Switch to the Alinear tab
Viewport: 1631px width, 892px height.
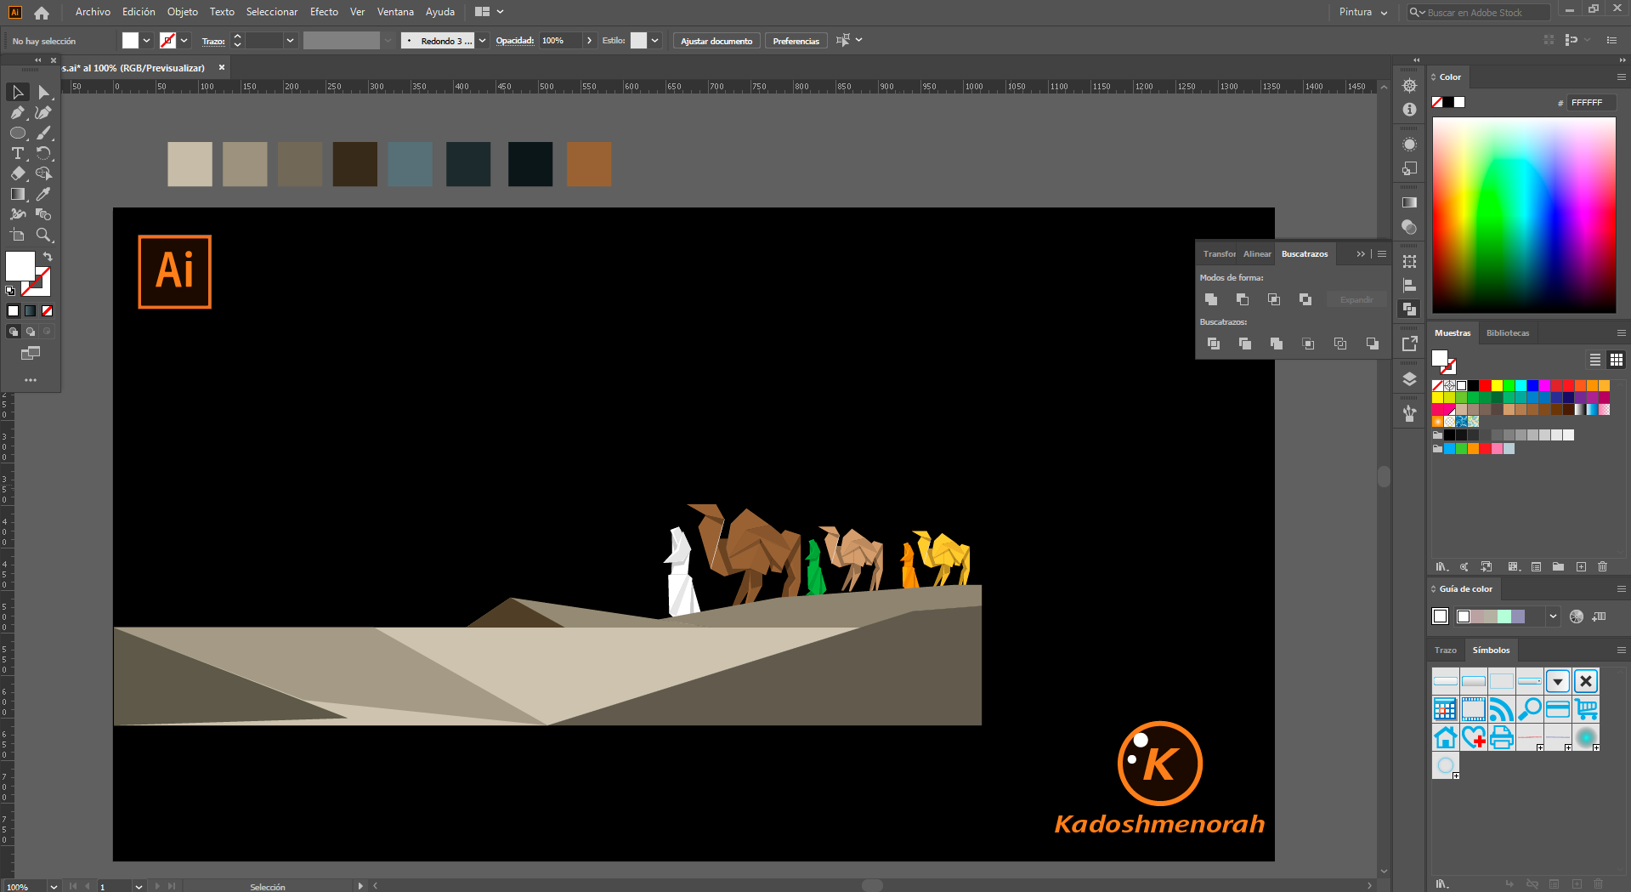(x=1257, y=254)
